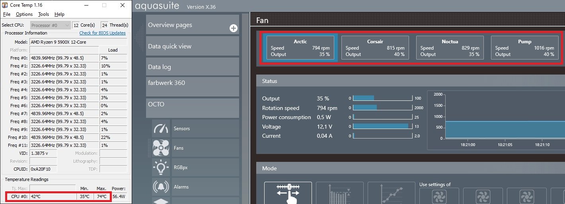
Task: Click the Sensors label under OCTO
Action: tap(182, 129)
